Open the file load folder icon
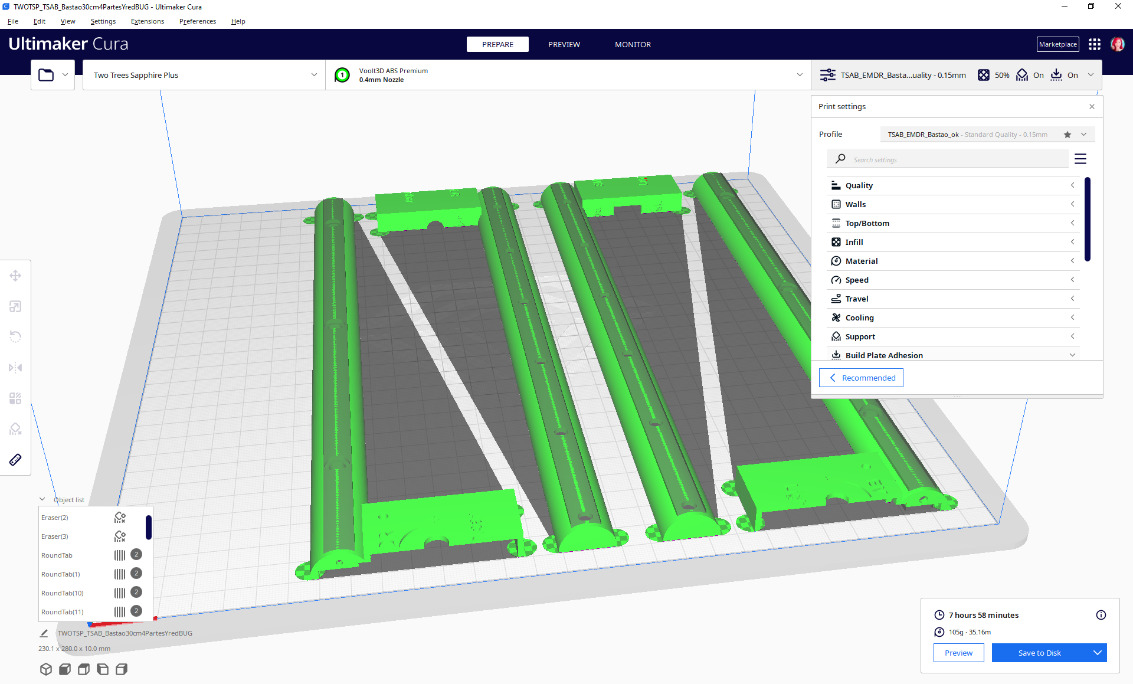 46,74
